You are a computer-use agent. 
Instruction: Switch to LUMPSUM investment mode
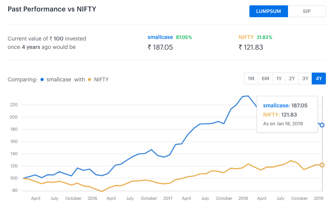coord(269,11)
